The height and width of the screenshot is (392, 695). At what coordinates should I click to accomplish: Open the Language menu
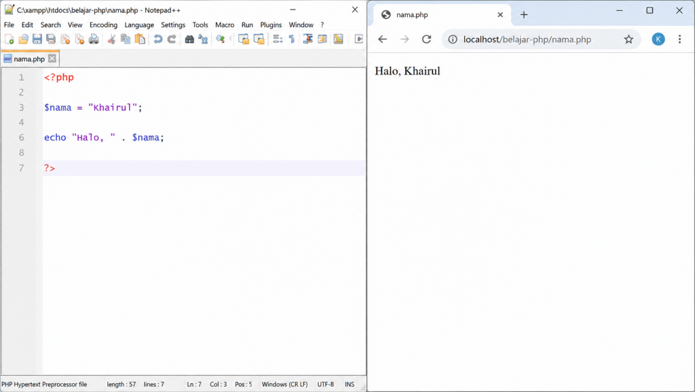tap(139, 25)
